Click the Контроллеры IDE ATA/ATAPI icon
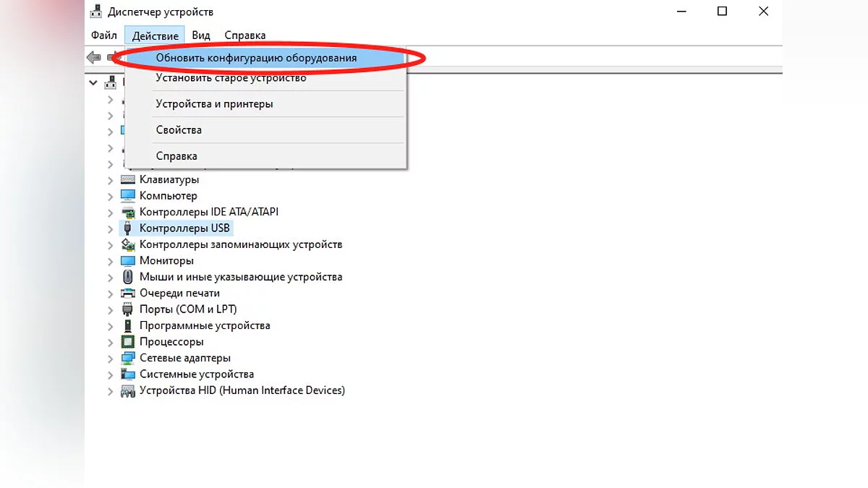 click(x=128, y=212)
